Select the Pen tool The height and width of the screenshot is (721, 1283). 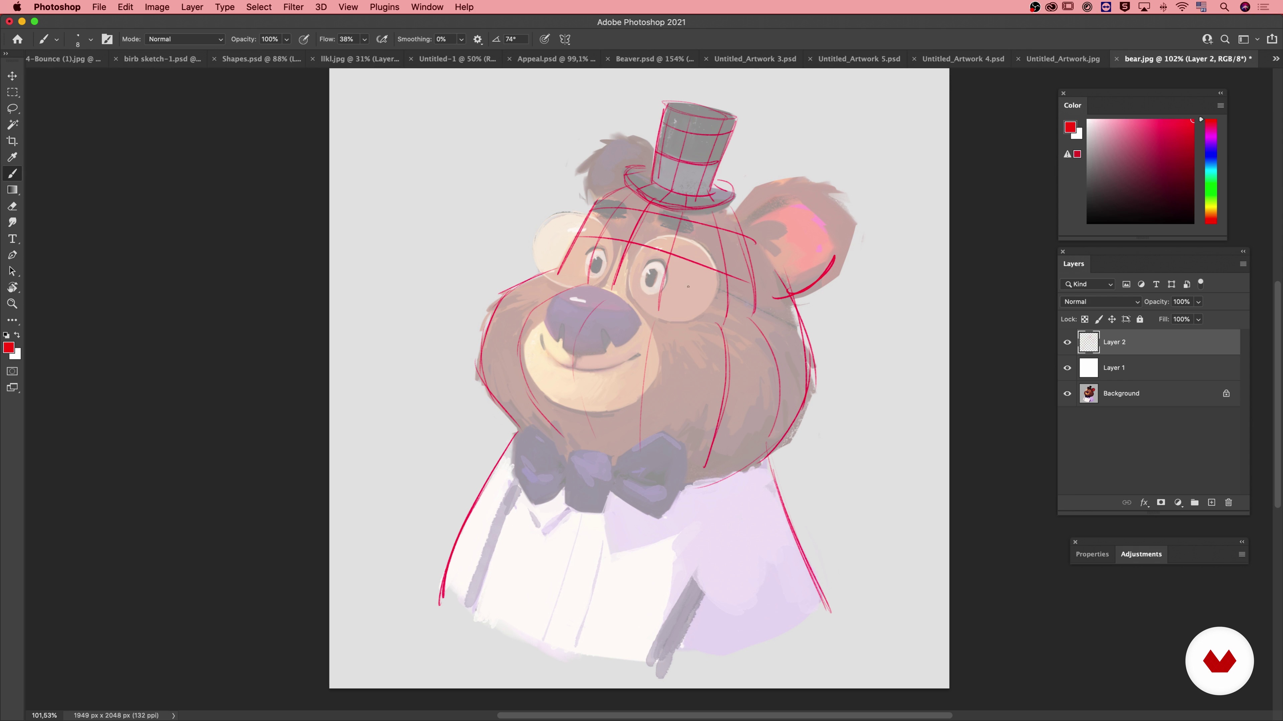[x=12, y=255]
